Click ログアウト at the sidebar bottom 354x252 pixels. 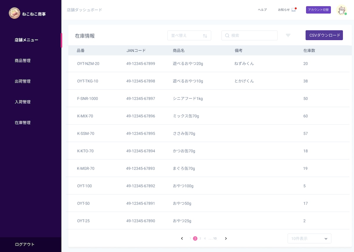pyautogui.click(x=25, y=244)
